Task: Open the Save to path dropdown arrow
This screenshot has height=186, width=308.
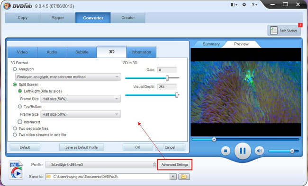Action: pos(173,177)
